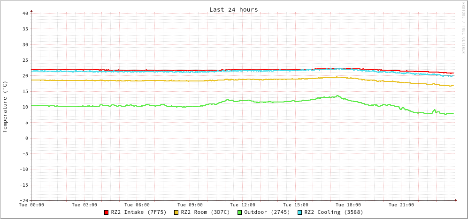Click the "Temperature (°C)" vertical axis label
468x219 pixels.
[x=5, y=107]
